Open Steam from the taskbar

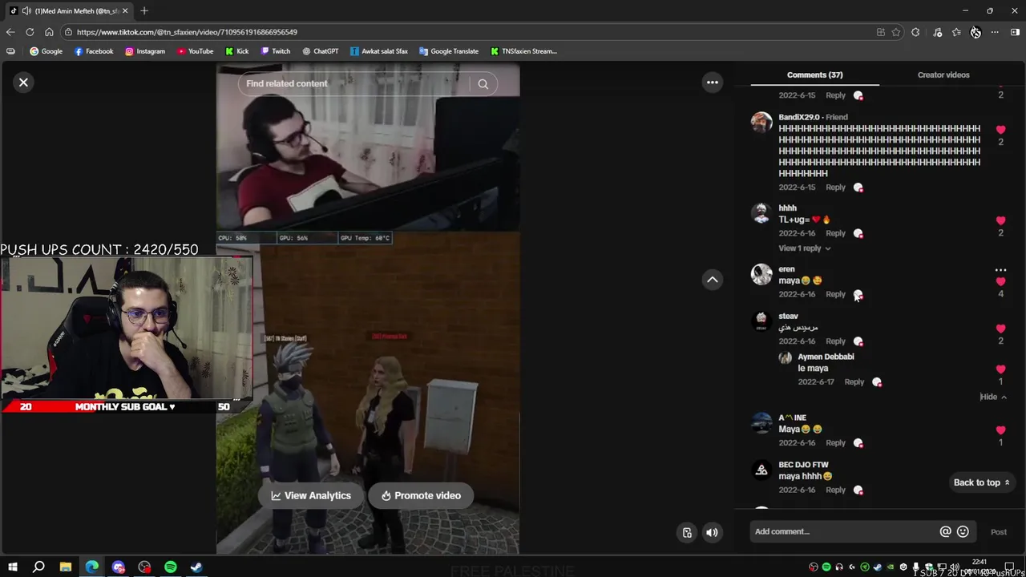click(196, 567)
